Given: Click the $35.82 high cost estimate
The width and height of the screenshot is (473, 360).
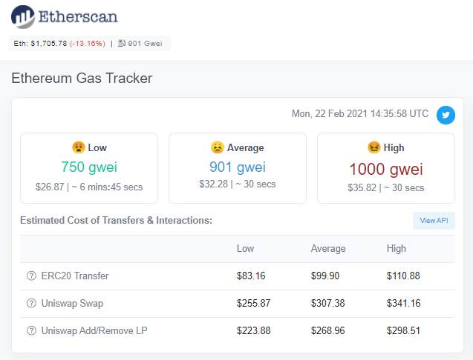Looking at the screenshot, I should tap(362, 188).
